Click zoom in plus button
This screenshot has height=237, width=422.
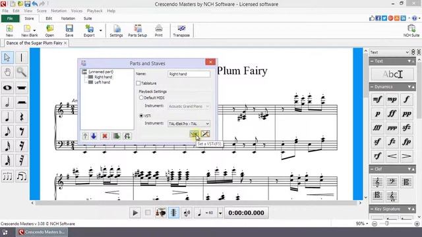pos(417,224)
